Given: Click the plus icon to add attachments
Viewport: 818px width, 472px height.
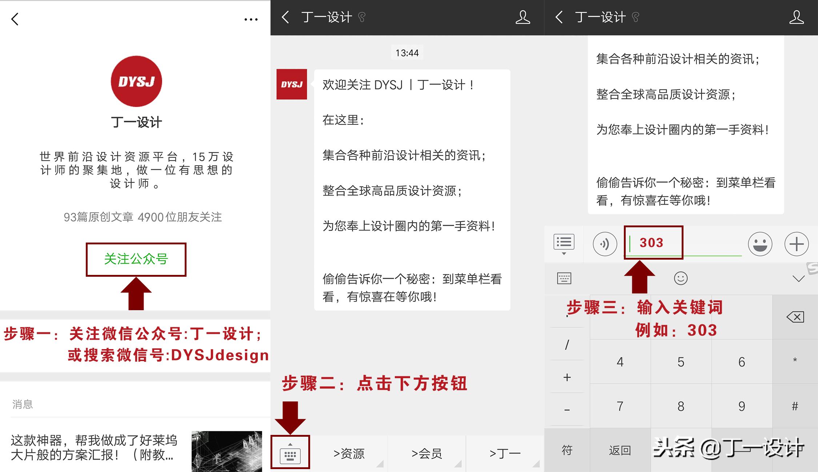Looking at the screenshot, I should point(796,244).
